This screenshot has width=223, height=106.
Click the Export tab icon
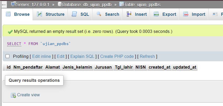pyautogui.click(x=156, y=14)
